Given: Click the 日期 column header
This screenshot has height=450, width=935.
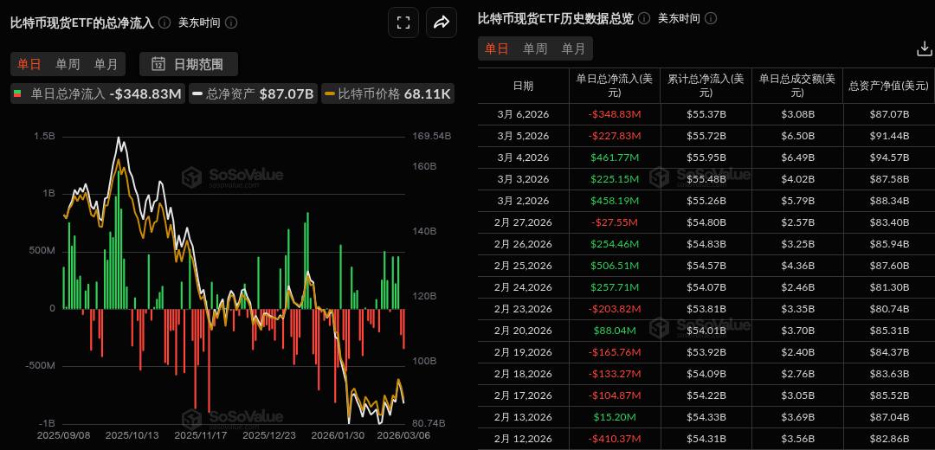Looking at the screenshot, I should point(523,86).
